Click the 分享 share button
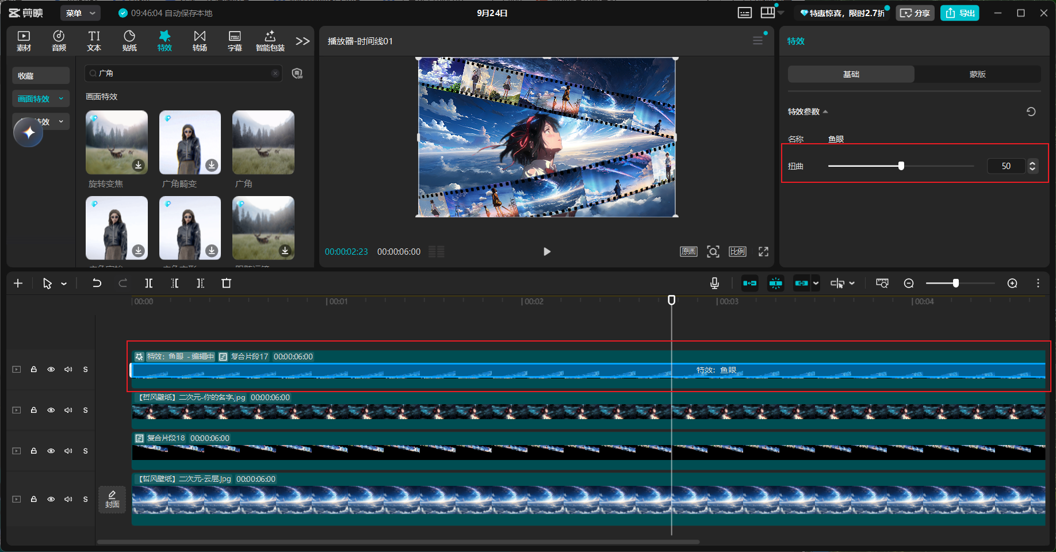 [x=915, y=13]
